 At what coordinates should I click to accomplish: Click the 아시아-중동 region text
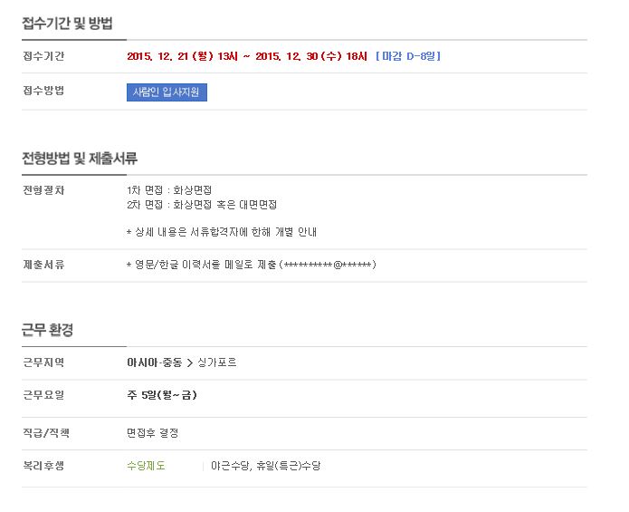tap(155, 362)
